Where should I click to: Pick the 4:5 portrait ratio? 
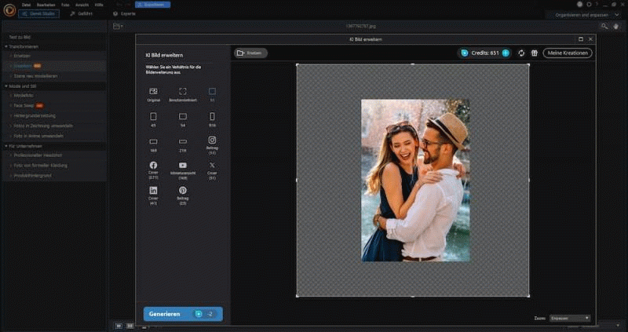click(x=153, y=116)
